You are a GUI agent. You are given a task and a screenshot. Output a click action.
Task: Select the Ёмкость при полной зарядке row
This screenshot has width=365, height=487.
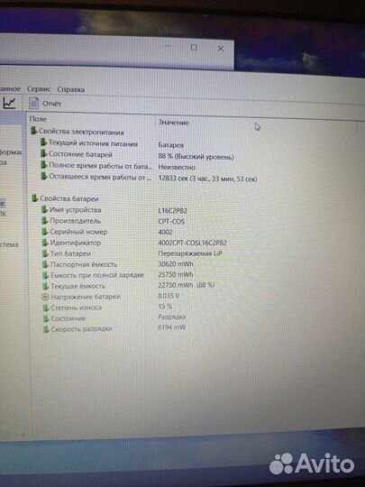tap(149, 275)
